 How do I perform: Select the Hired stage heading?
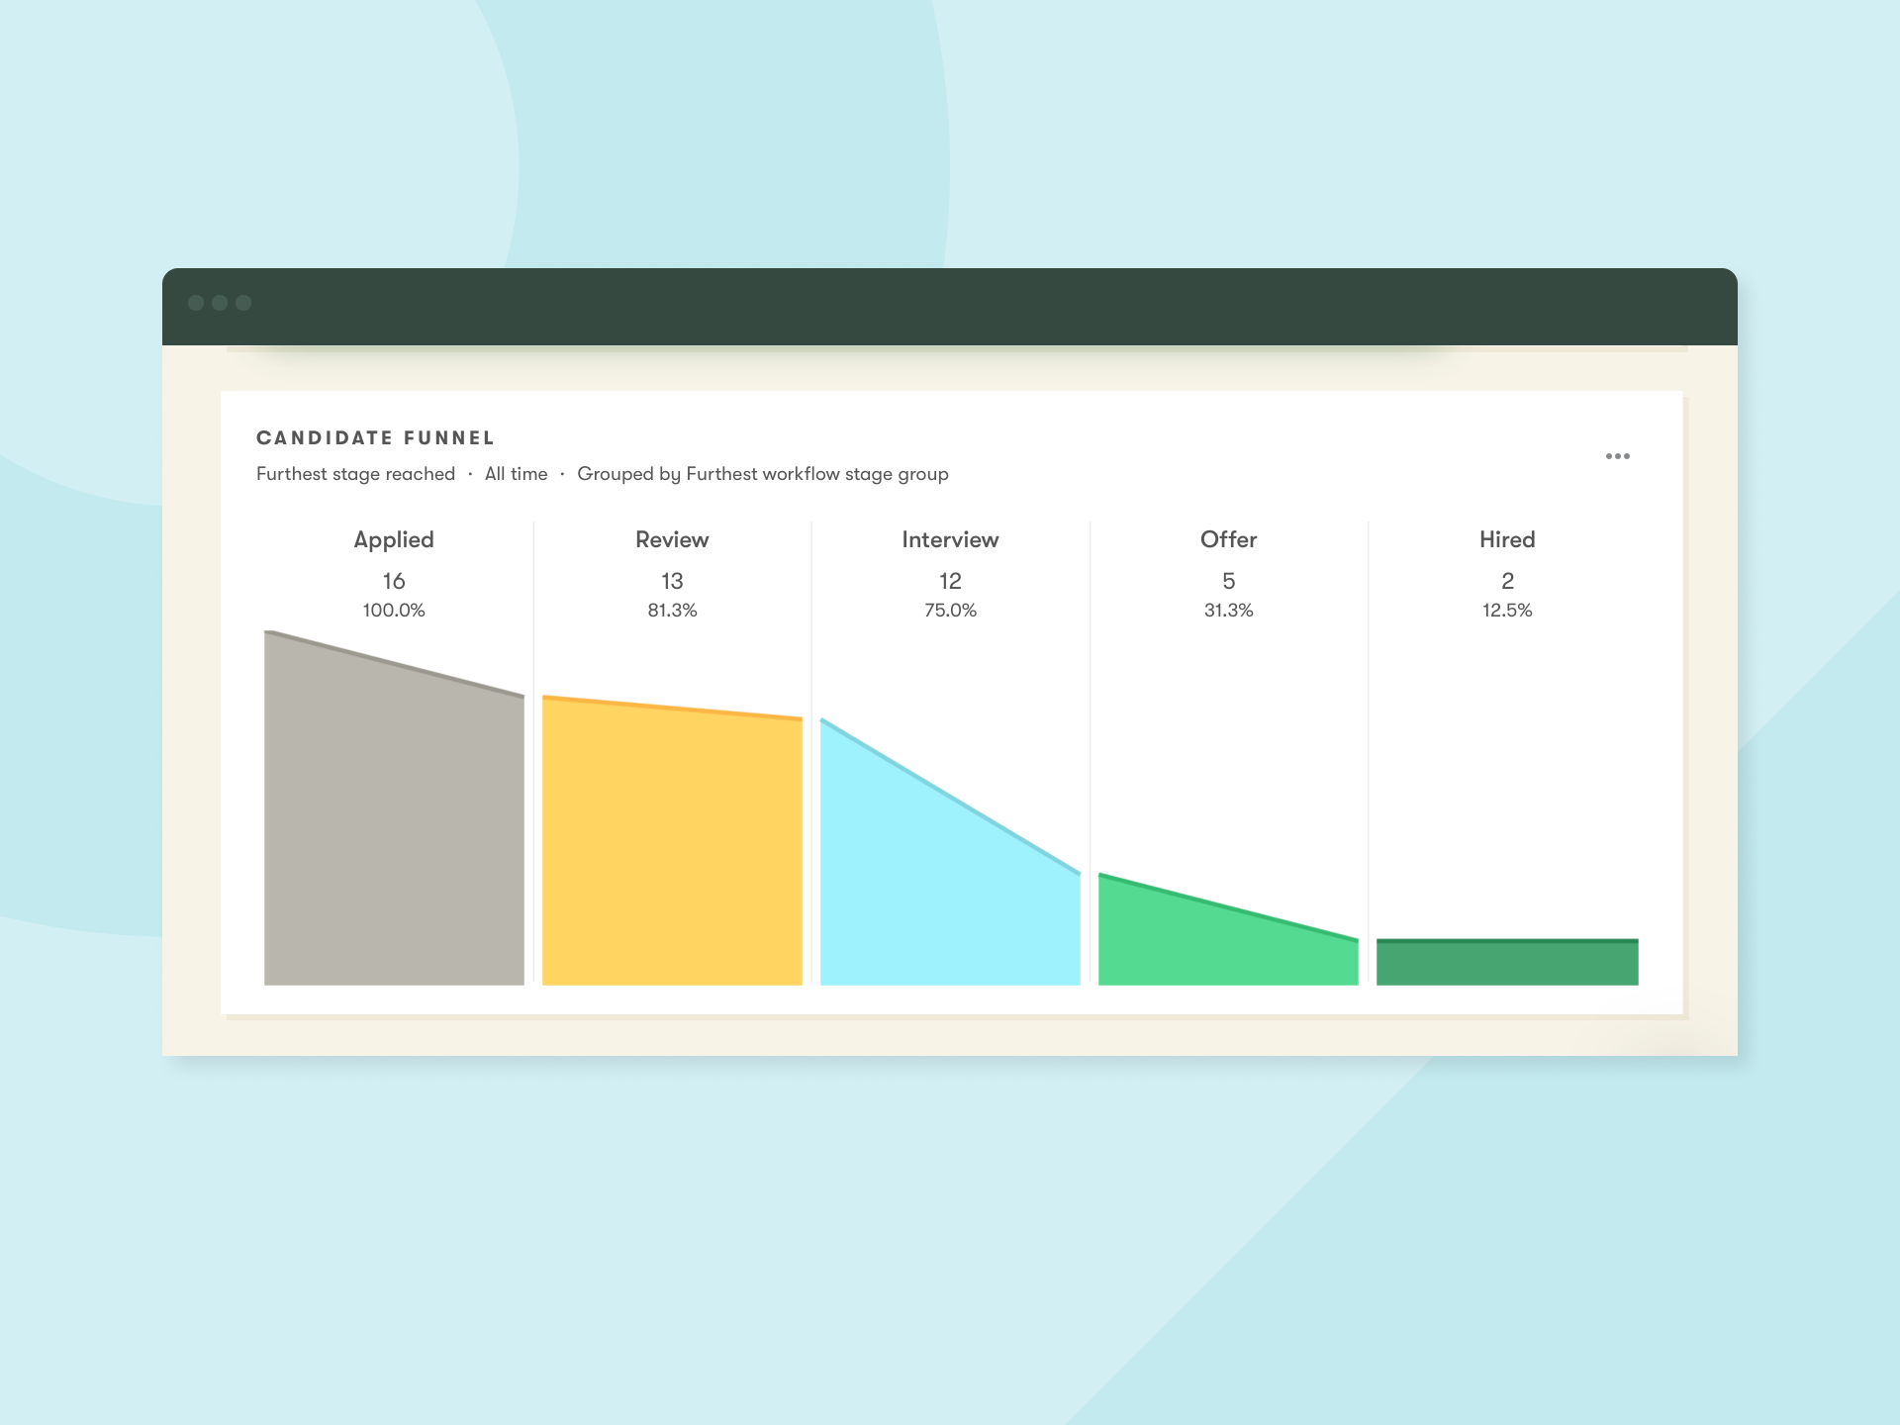click(1507, 539)
